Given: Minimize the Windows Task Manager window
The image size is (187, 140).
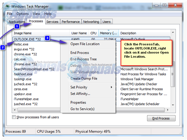Looking at the screenshot, I should click(156, 5).
